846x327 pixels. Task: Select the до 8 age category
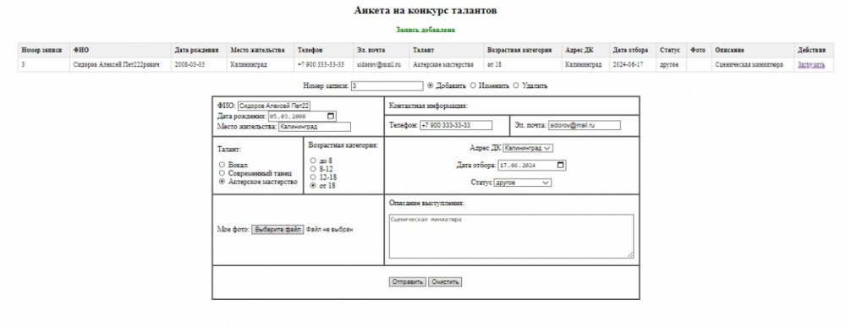pyautogui.click(x=313, y=161)
